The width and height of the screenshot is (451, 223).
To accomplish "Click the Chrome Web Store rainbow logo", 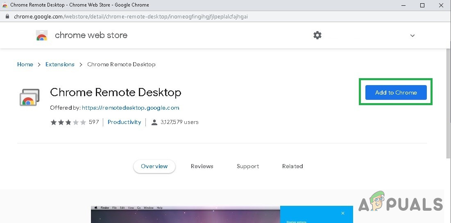I will pos(42,36).
